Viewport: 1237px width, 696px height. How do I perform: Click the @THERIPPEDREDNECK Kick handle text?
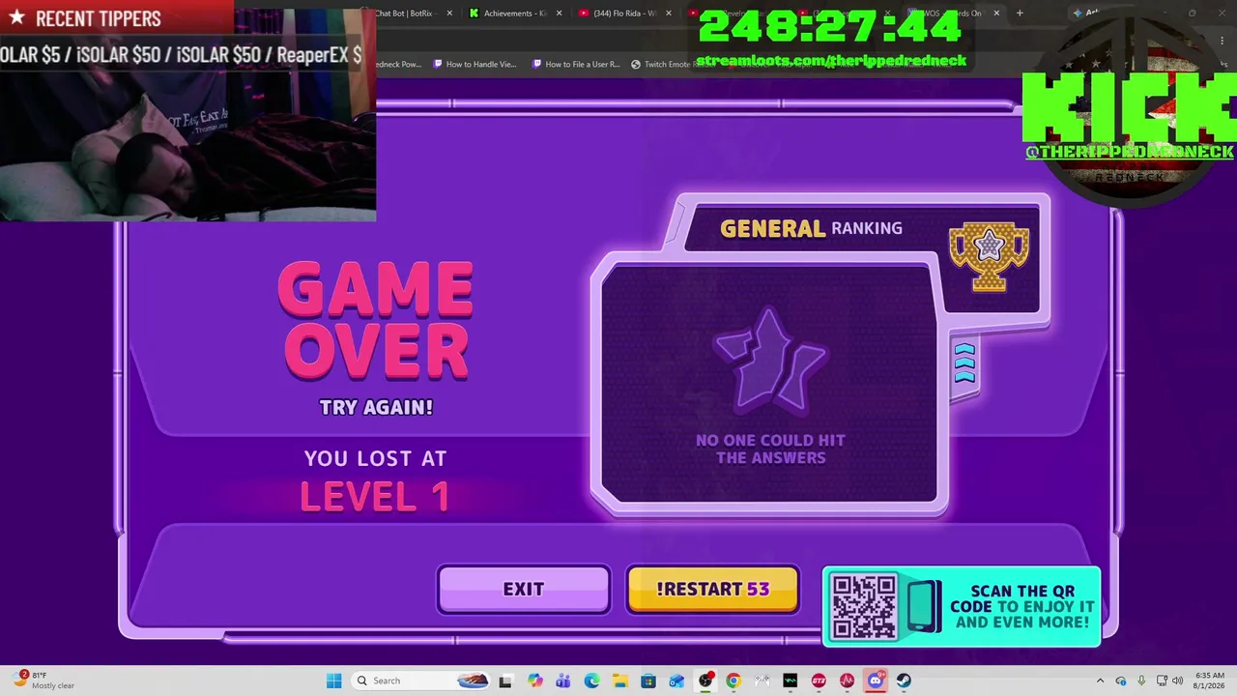click(x=1130, y=152)
